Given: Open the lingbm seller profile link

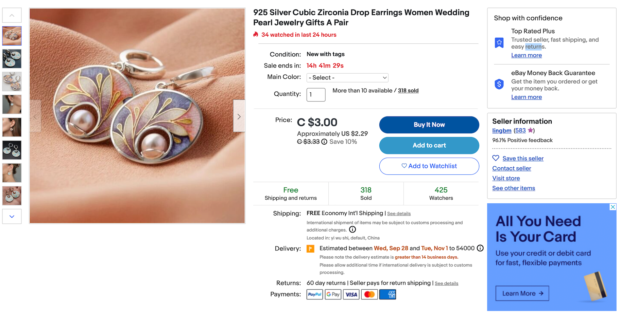Looking at the screenshot, I should coord(502,131).
